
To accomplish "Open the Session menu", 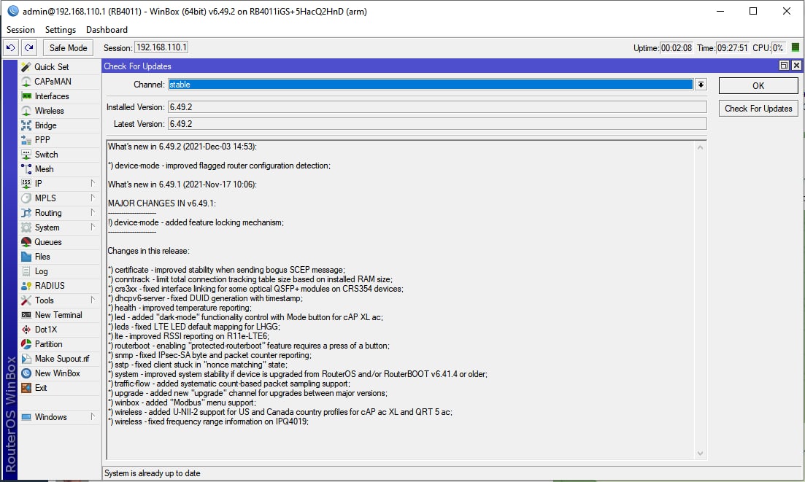I will pos(20,30).
